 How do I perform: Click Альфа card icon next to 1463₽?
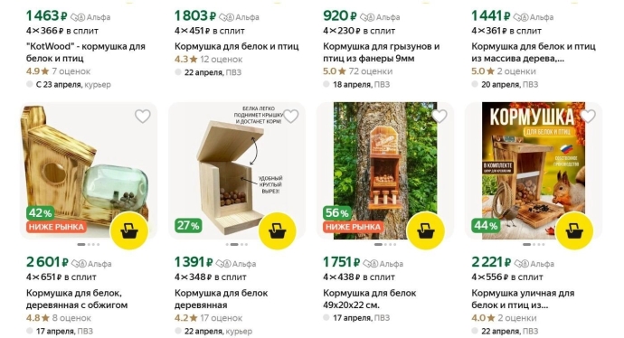click(78, 17)
